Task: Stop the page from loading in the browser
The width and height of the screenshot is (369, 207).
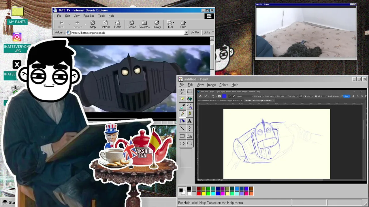Action: point(93,24)
